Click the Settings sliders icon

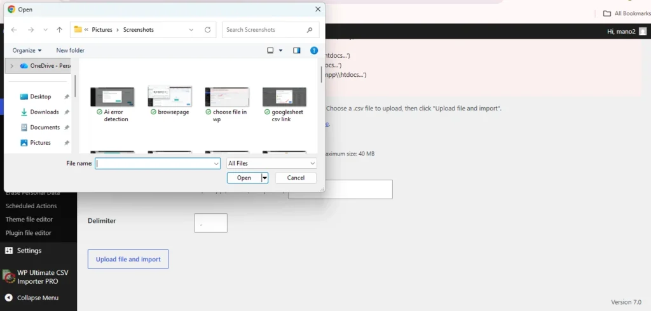point(9,251)
